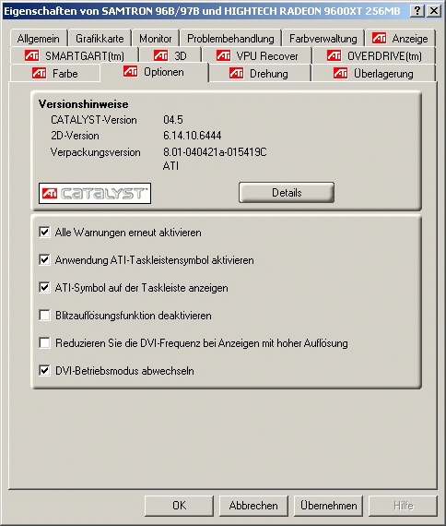Select the VPU Recover tab
The image size is (446, 526).
(257, 55)
